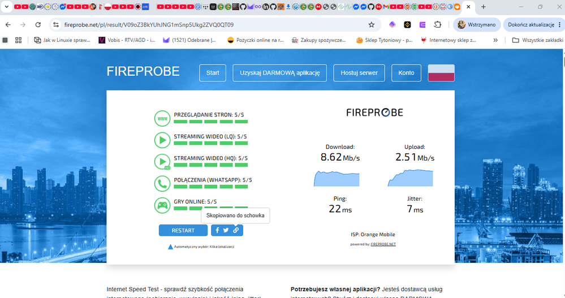Click the upload speed graph
The height and width of the screenshot is (298, 565).
(x=411, y=178)
